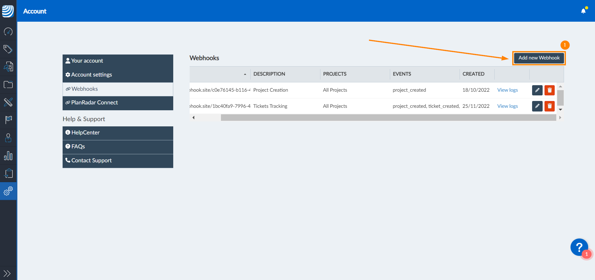This screenshot has width=595, height=280.
Task: View logs for Project Creation webhook
Action: pyautogui.click(x=507, y=90)
